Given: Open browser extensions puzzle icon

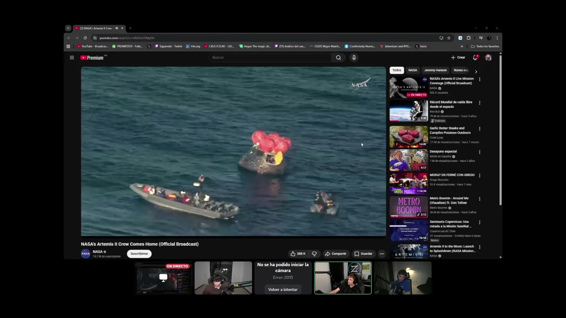Looking at the screenshot, I should click(469, 38).
